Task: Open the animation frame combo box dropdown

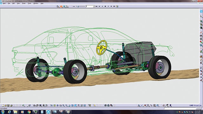Action: pos(94,6)
